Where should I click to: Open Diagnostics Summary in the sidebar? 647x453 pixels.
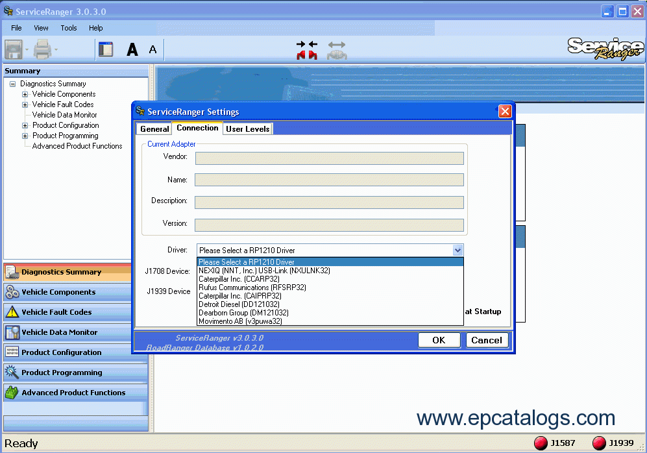click(67, 272)
